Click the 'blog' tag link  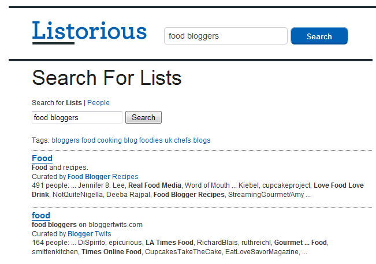131,140
